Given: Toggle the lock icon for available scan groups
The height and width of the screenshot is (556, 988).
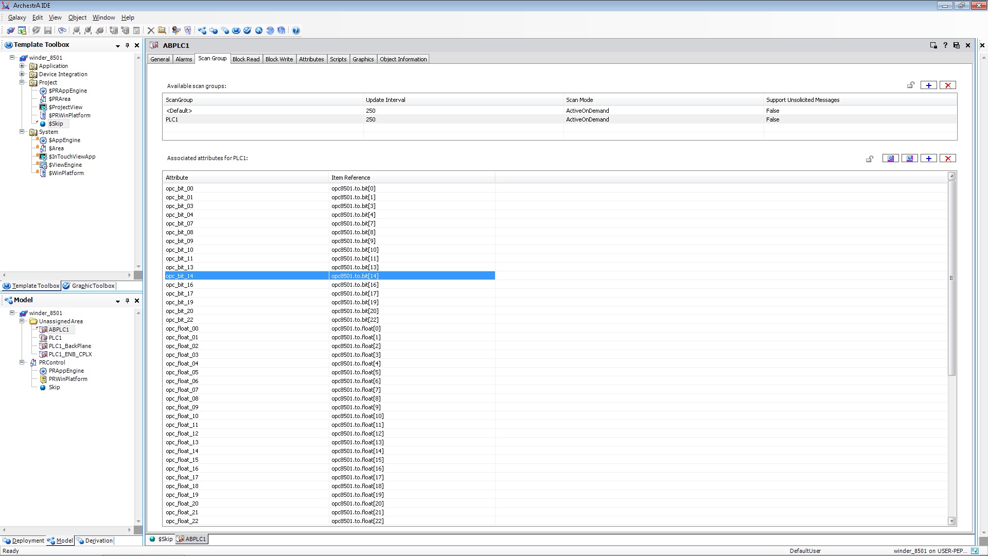Looking at the screenshot, I should coord(910,85).
